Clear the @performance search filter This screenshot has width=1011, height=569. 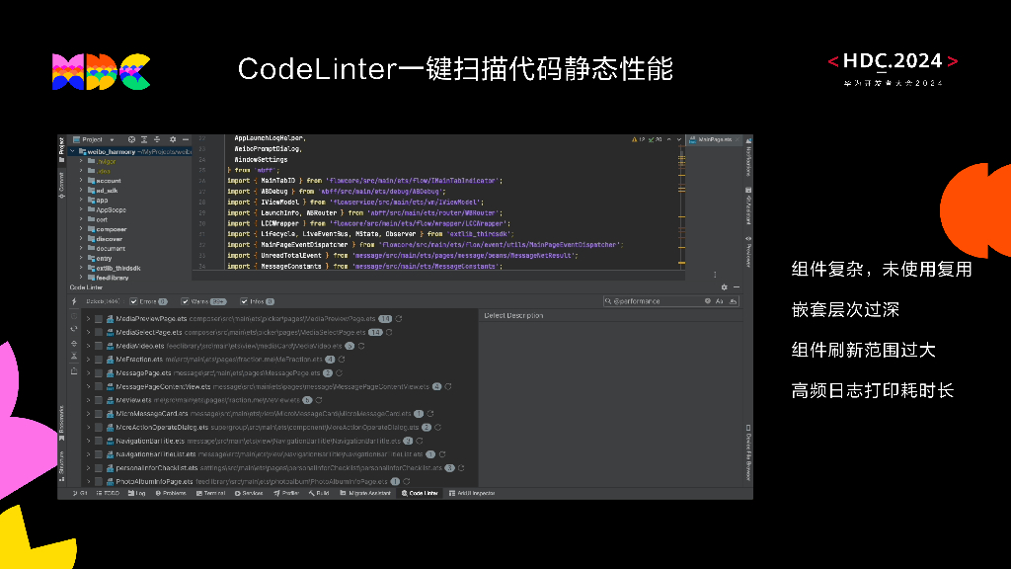coord(707,300)
